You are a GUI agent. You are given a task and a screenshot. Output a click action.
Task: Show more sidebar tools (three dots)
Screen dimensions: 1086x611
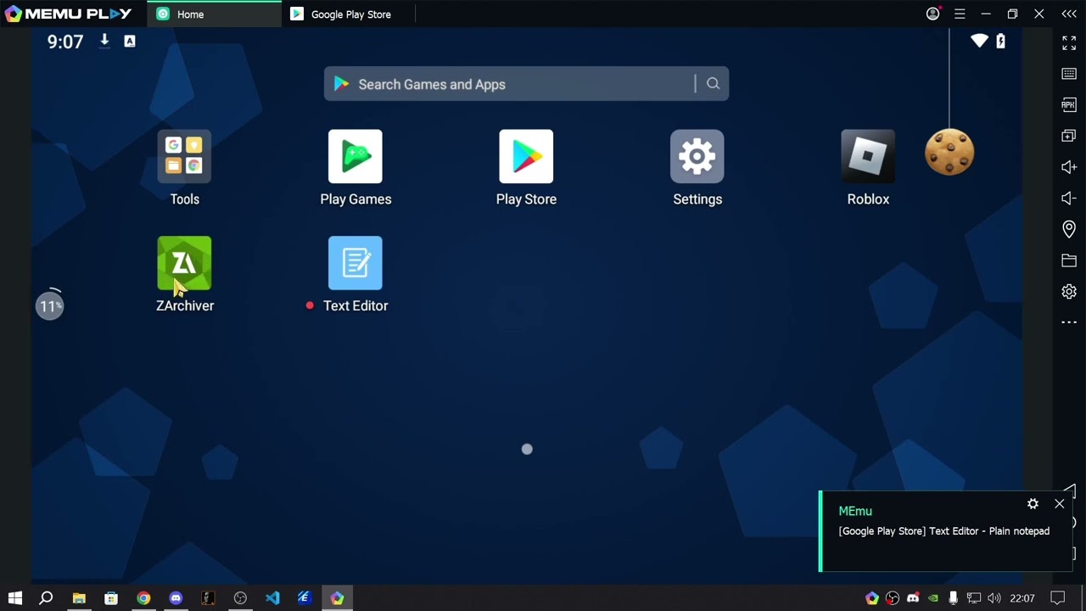(1069, 322)
